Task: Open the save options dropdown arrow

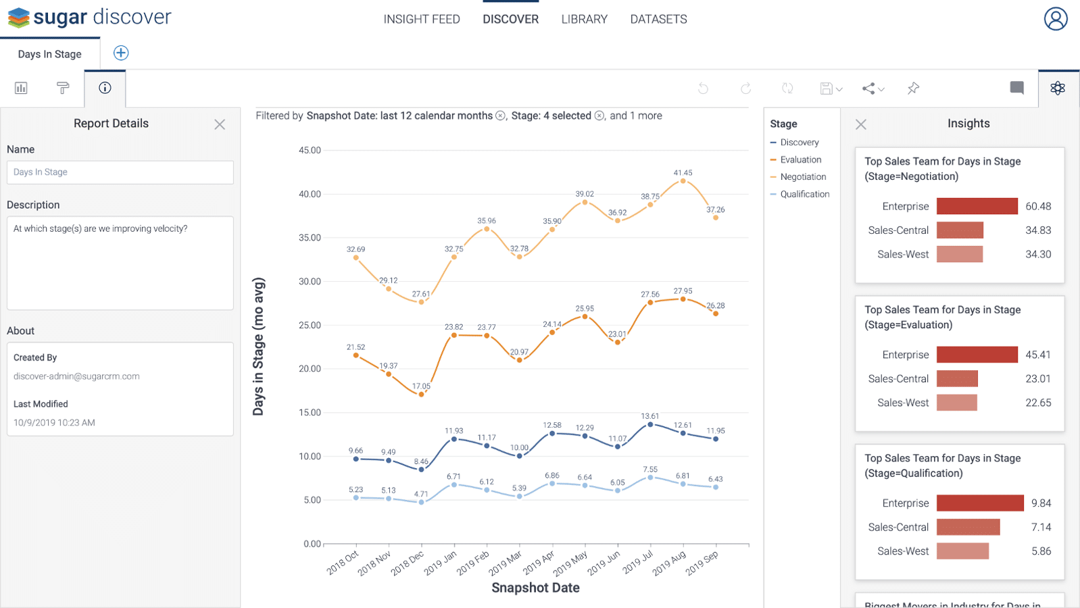Action: (839, 89)
